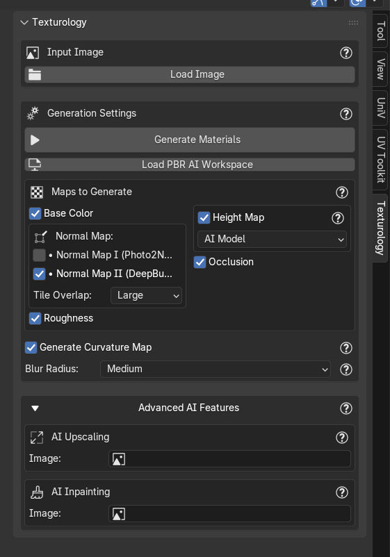Screen dimensions: 390x557
Task: Open help for Generation Settings section
Action: [346, 114]
